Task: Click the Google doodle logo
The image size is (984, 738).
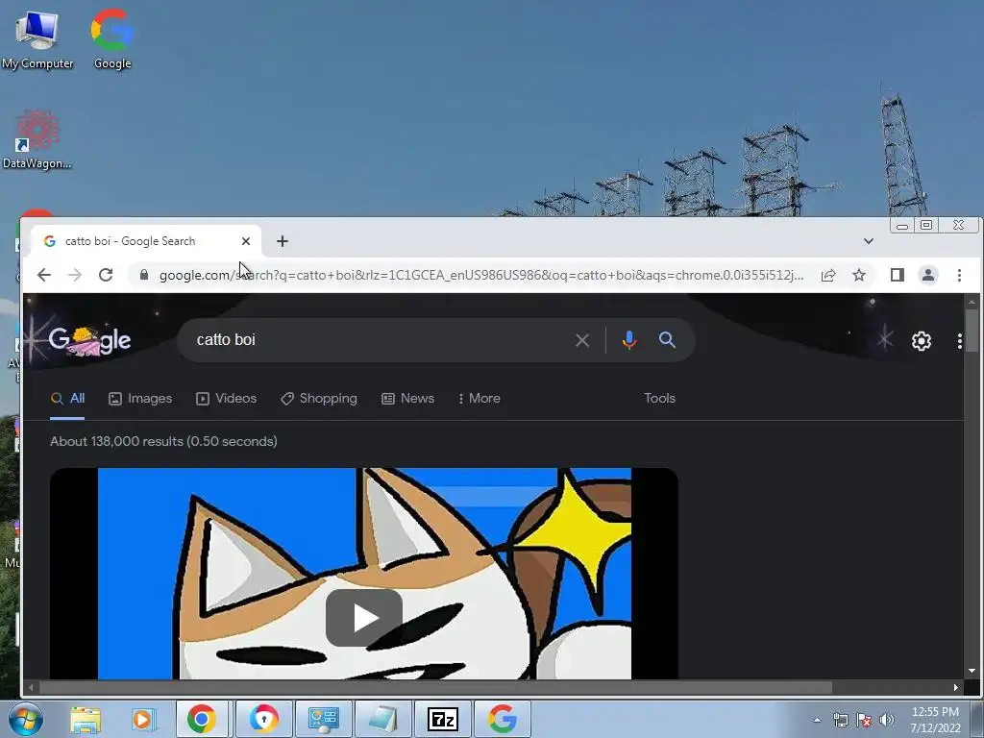Action: 89,341
